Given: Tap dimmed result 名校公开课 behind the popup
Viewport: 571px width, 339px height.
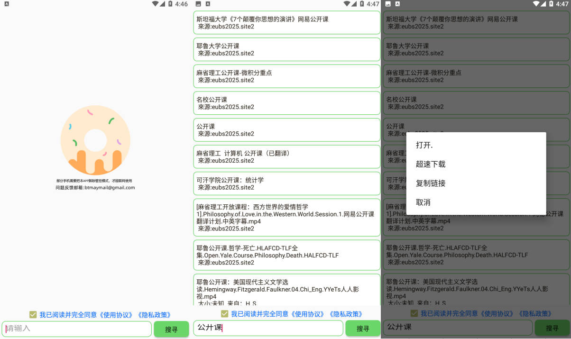Looking at the screenshot, I should (x=477, y=103).
